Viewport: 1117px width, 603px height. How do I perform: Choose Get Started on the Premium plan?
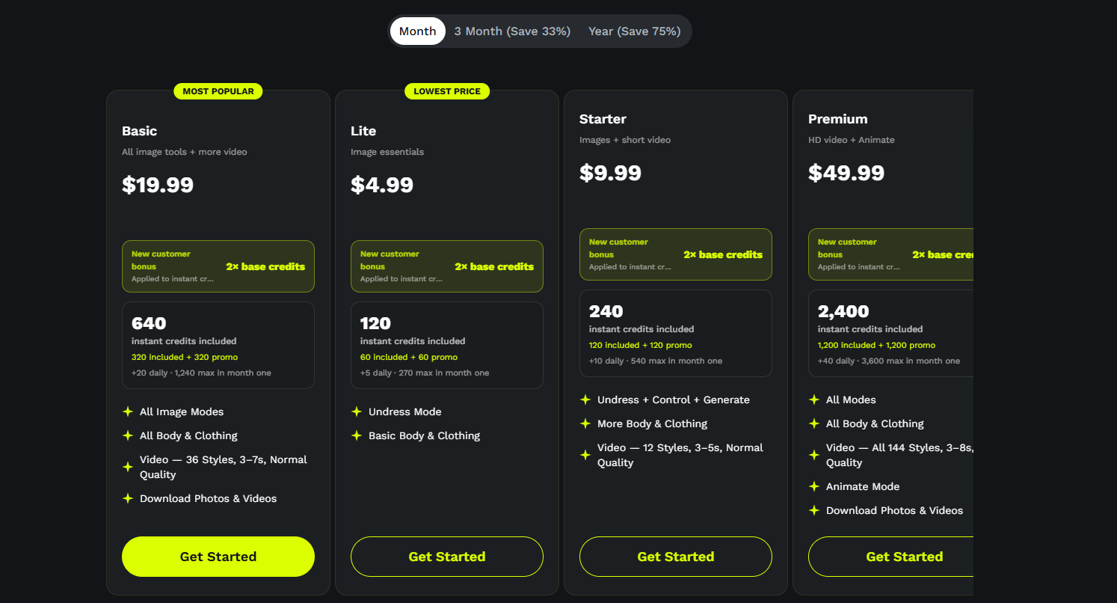click(891, 557)
